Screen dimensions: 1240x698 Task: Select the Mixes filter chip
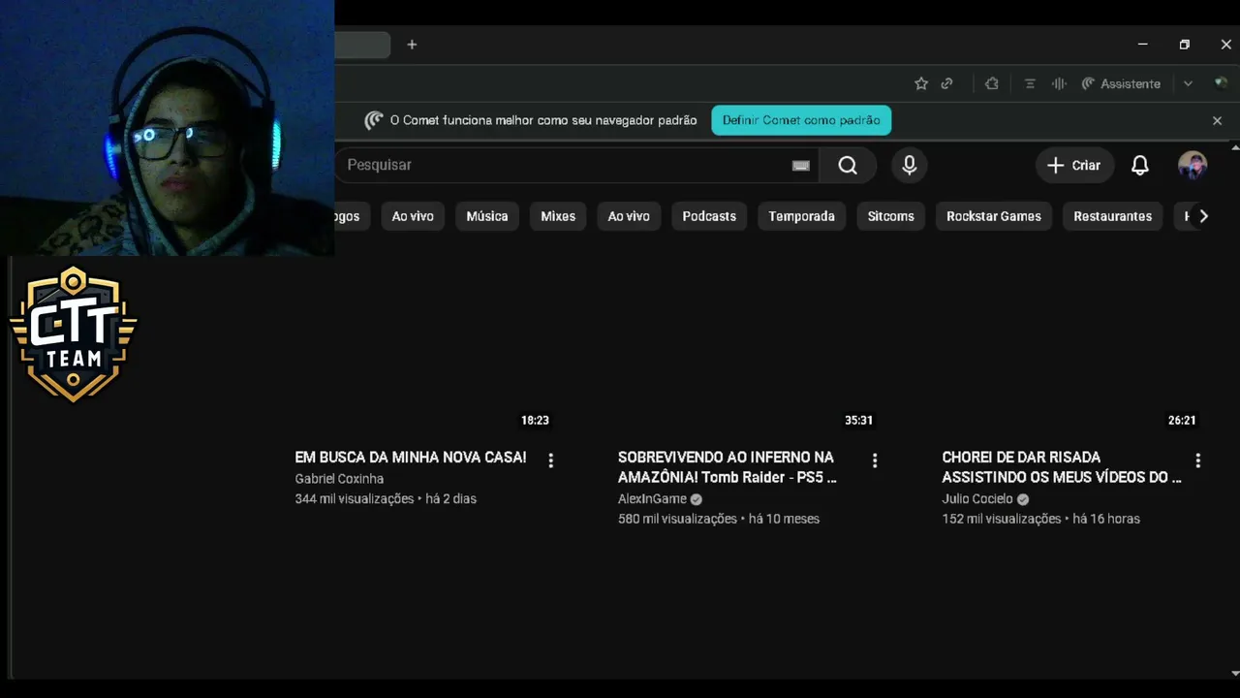coord(558,216)
